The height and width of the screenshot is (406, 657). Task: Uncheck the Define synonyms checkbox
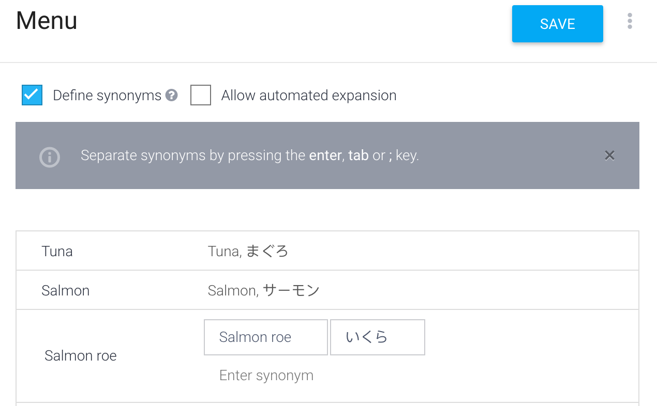tap(32, 95)
